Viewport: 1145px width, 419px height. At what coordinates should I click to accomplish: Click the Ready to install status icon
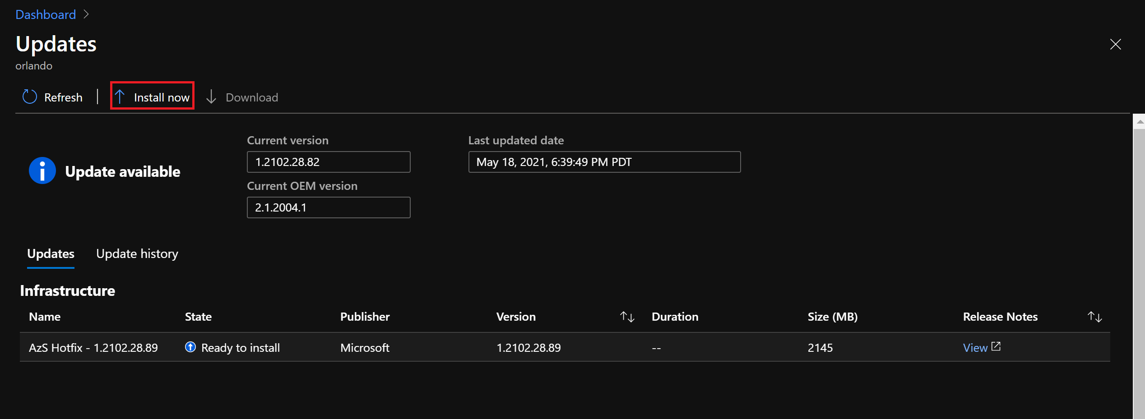[x=190, y=347]
